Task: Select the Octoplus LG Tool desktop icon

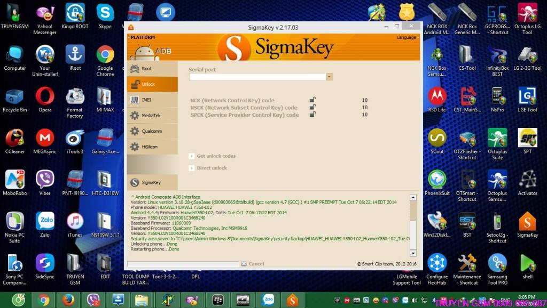Action: coord(527,20)
